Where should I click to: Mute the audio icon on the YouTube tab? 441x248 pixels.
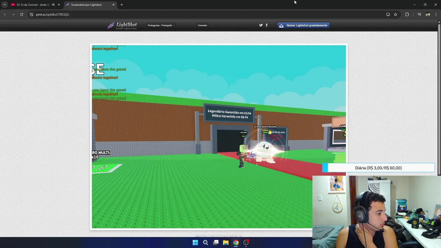pos(53,5)
